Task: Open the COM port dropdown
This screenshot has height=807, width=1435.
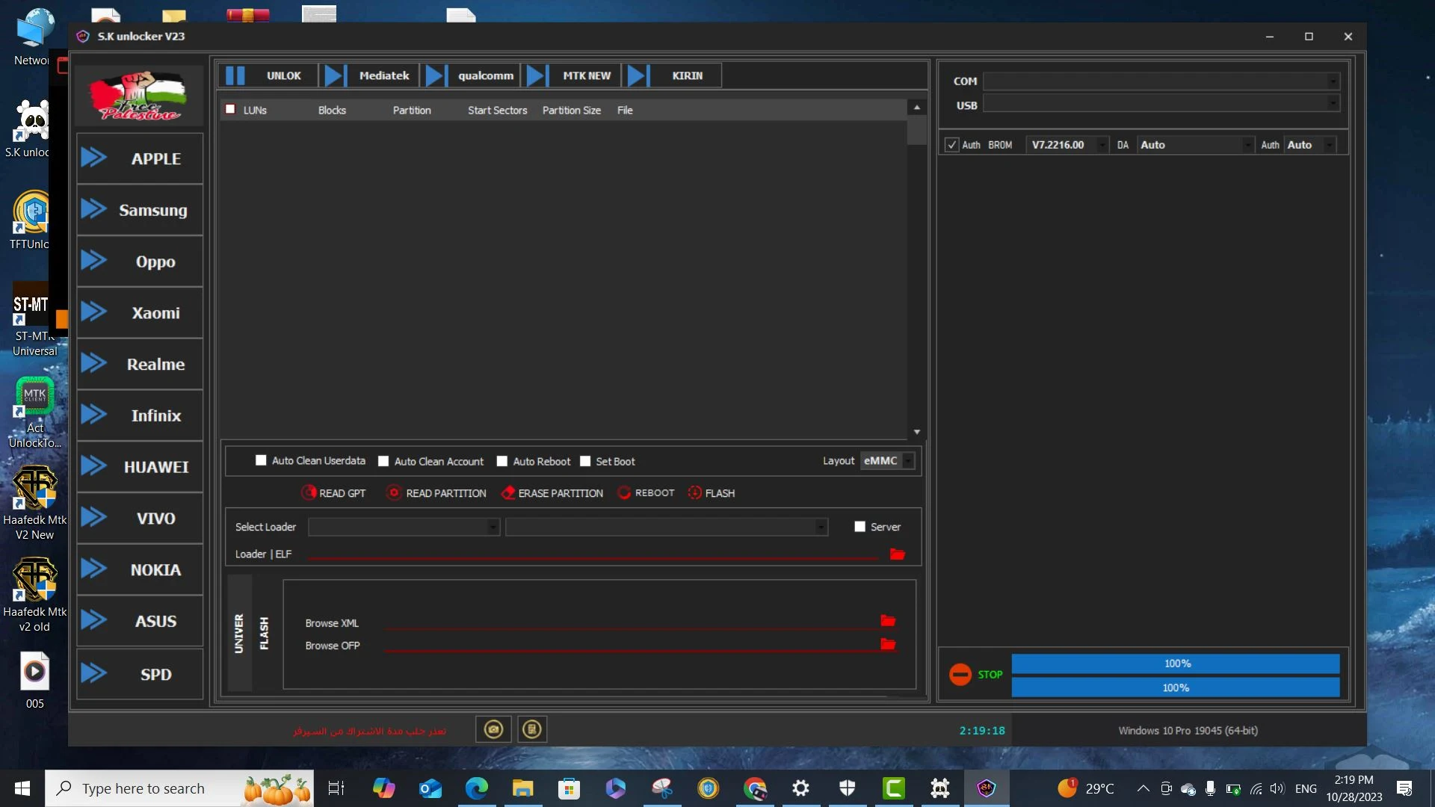Action: 1332,81
